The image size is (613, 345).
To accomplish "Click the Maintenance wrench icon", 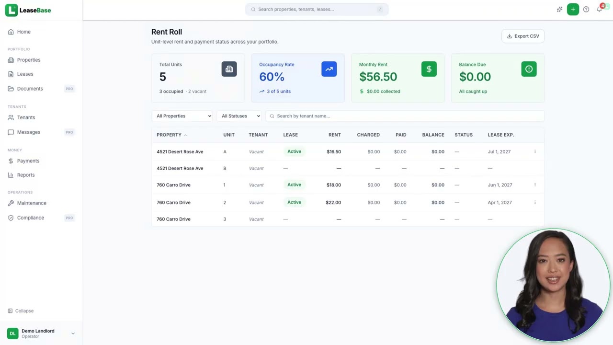I will tap(11, 203).
